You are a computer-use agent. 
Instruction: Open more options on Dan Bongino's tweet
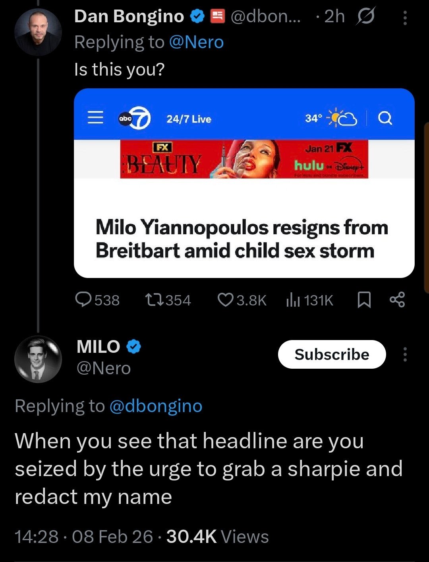point(405,18)
